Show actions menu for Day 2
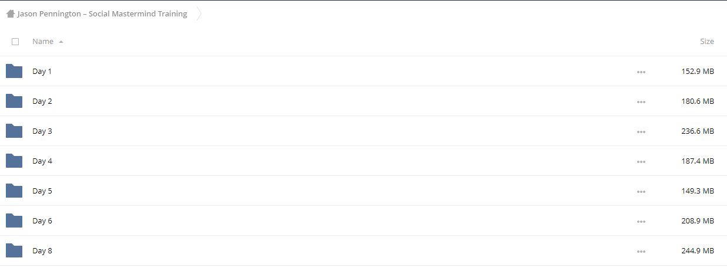The image size is (727, 268). coord(641,101)
